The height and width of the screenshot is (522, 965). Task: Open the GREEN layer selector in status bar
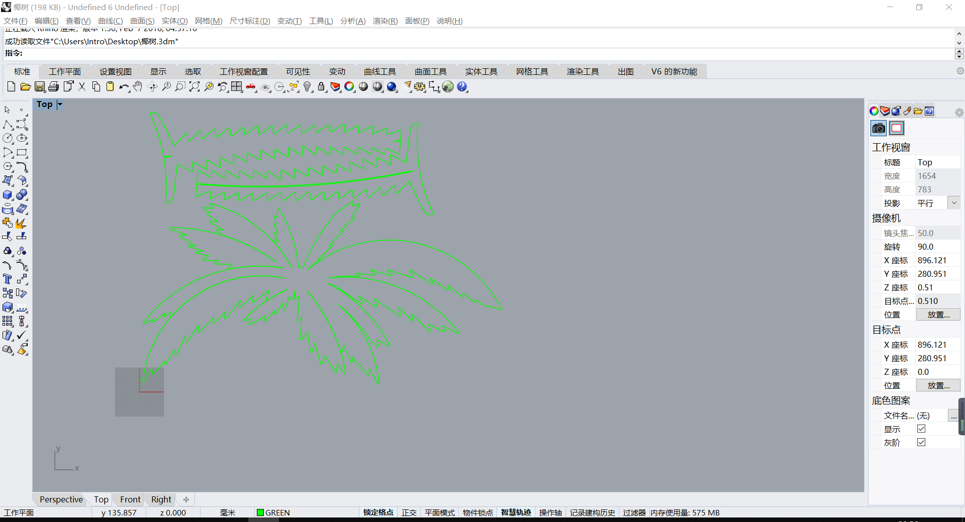coord(273,512)
